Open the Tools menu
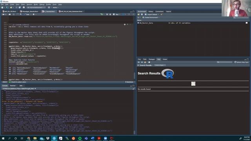The height and width of the screenshot is (141, 251). tap(55, 4)
